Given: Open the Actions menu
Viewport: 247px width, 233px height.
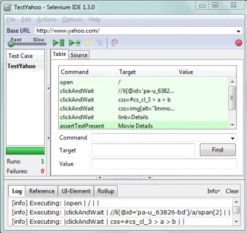Looking at the screenshot, I should click(x=47, y=19).
